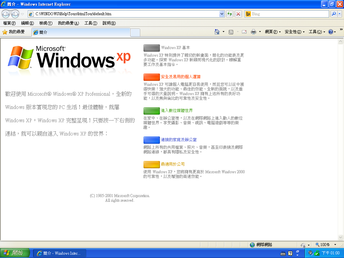344x258 pixels.
Task: Open the search provider dropdown arrow
Action: (x=340, y=14)
